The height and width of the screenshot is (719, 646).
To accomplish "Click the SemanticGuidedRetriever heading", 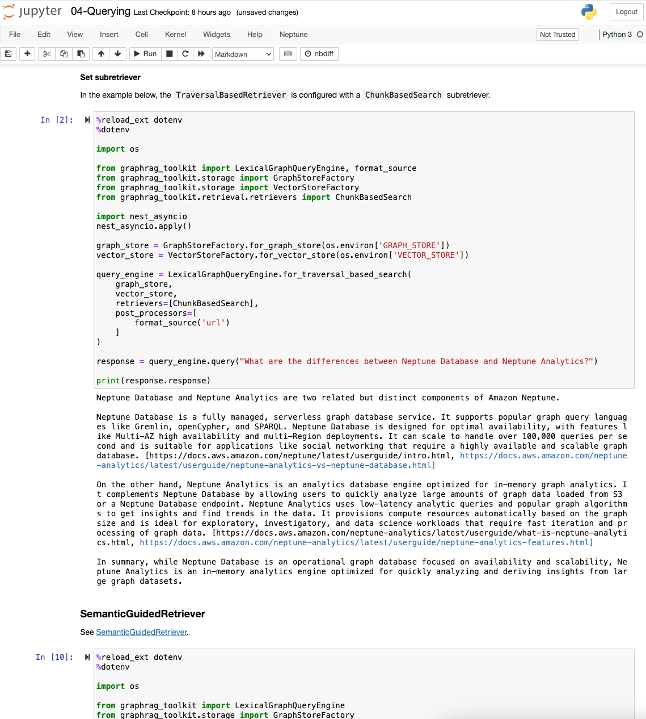I will coord(142,614).
